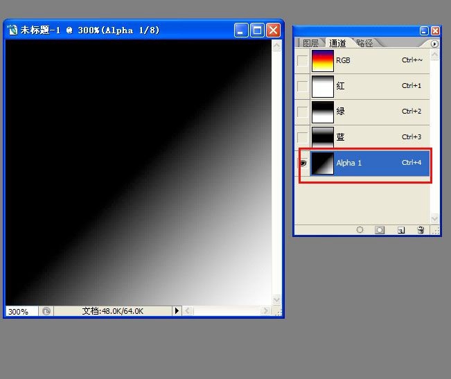Select the 蓝 channel thumbnail

[x=322, y=137]
